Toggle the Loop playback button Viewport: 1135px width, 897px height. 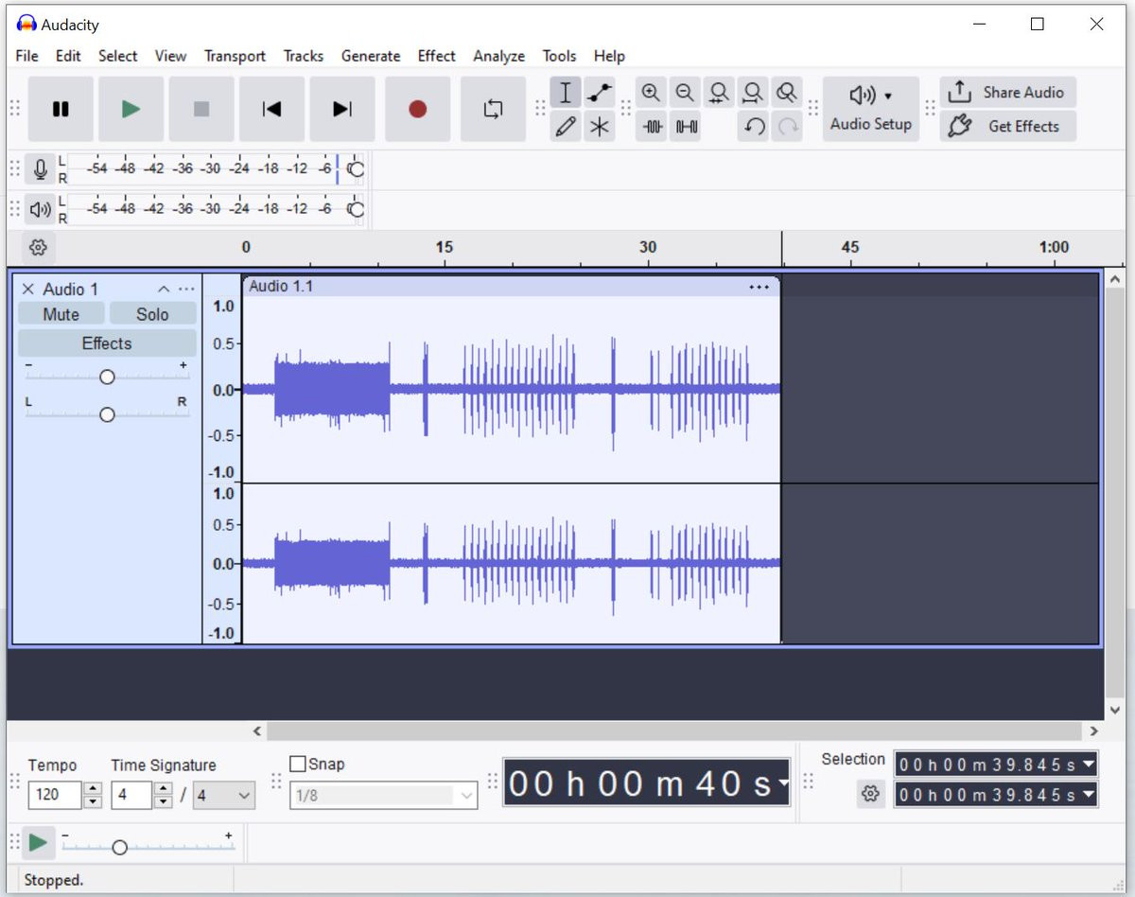[x=493, y=109]
